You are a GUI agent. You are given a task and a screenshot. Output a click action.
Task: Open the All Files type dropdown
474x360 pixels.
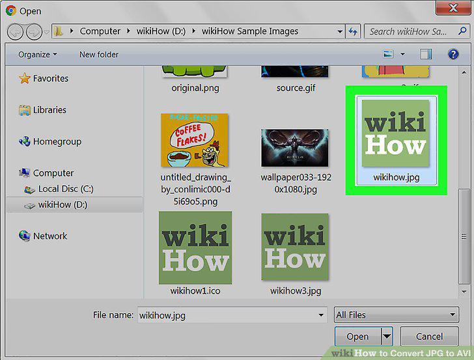[397, 314]
